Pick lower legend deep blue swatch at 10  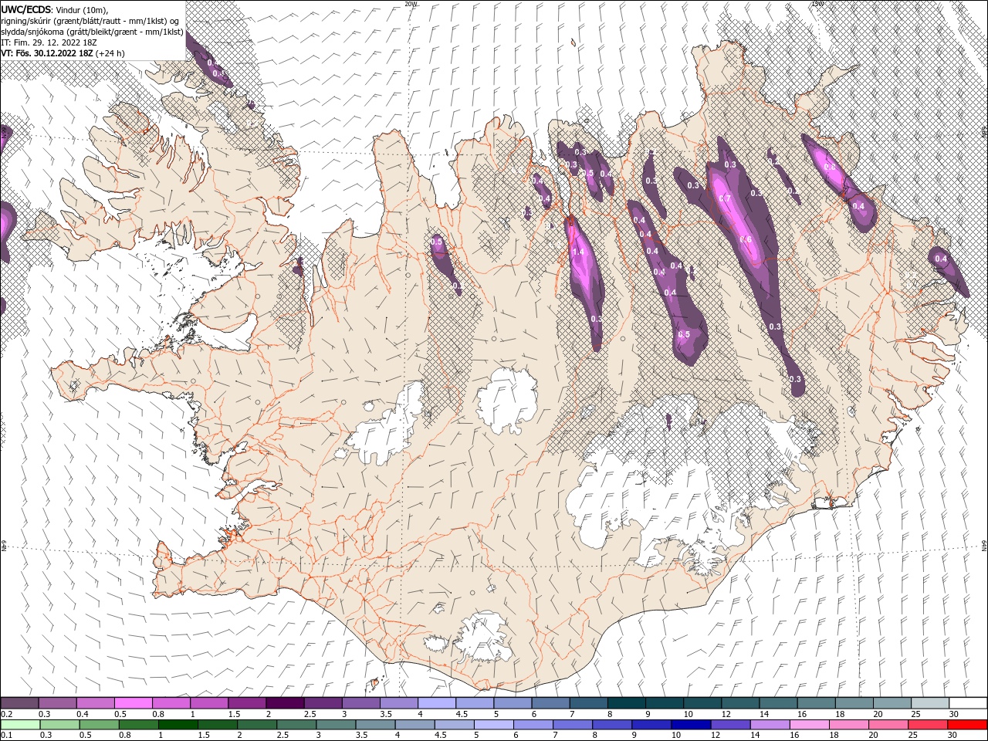pyautogui.click(x=691, y=725)
